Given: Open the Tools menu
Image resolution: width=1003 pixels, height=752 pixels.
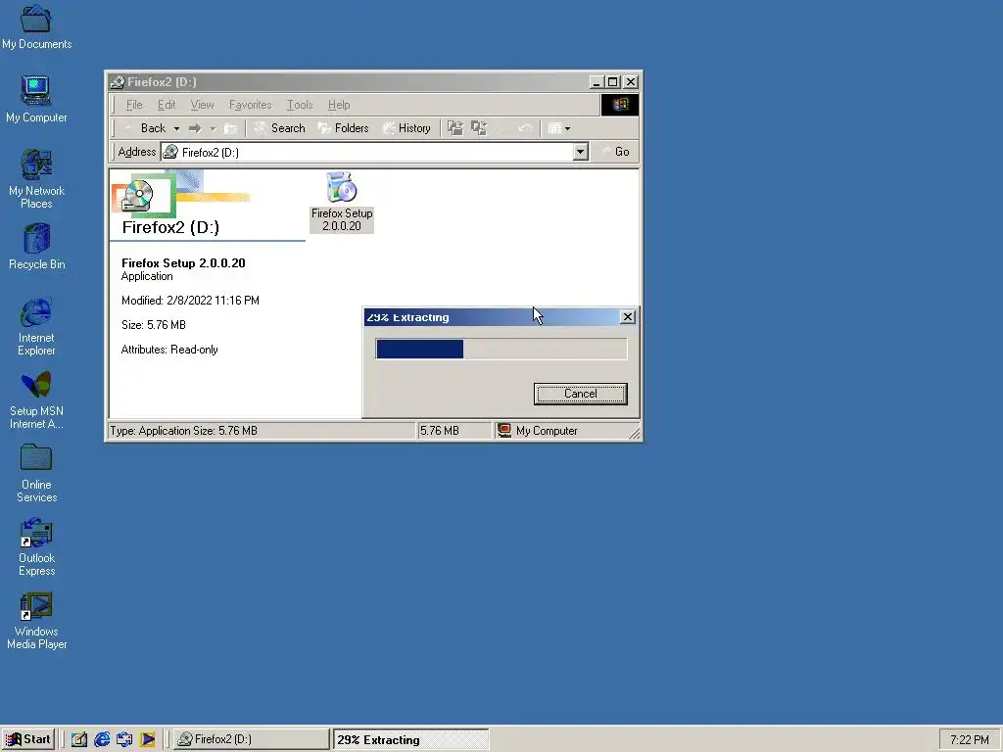Looking at the screenshot, I should coord(300,105).
